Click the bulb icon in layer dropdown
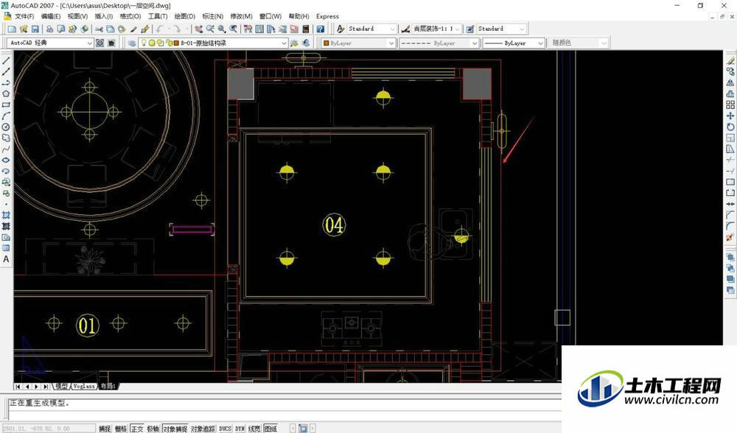Viewport: 737px width, 433px height. point(144,43)
